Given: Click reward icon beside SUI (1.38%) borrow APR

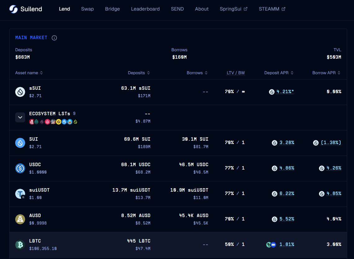Looking at the screenshot, I should 316,143.
